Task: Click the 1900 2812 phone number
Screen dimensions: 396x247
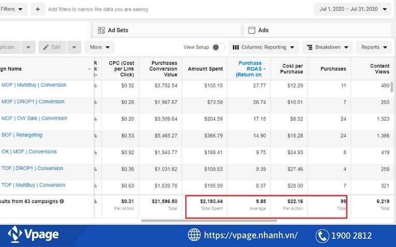Action: [351, 236]
